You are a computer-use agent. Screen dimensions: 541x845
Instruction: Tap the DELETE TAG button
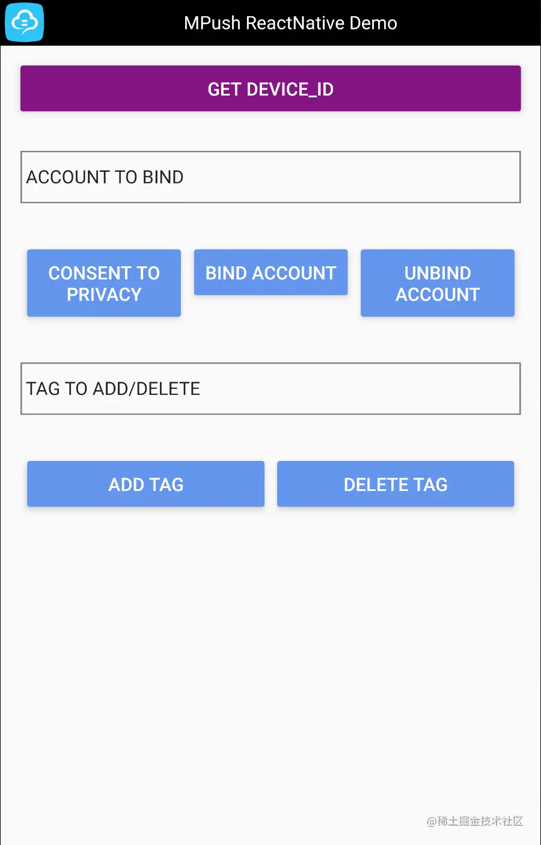[396, 484]
